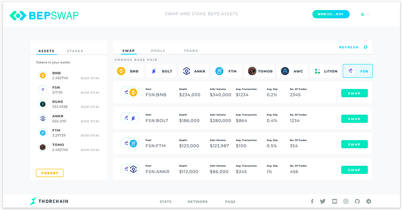This screenshot has width=402, height=210.
Task: Switch to the Pools tab
Action: 158,51
